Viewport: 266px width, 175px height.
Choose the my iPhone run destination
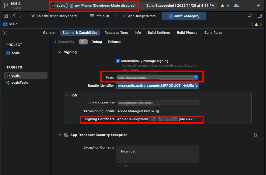[x=103, y=5]
